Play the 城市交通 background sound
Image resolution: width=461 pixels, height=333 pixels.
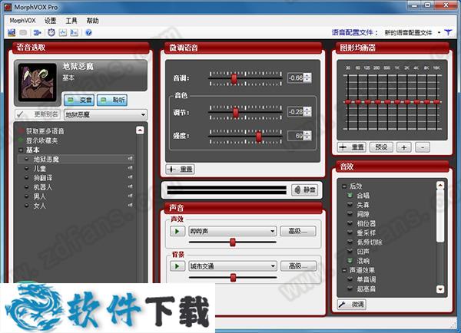[177, 266]
